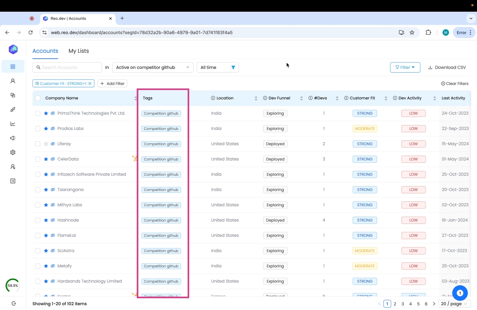Click the 68.9% circular progress indicator

tap(13, 286)
